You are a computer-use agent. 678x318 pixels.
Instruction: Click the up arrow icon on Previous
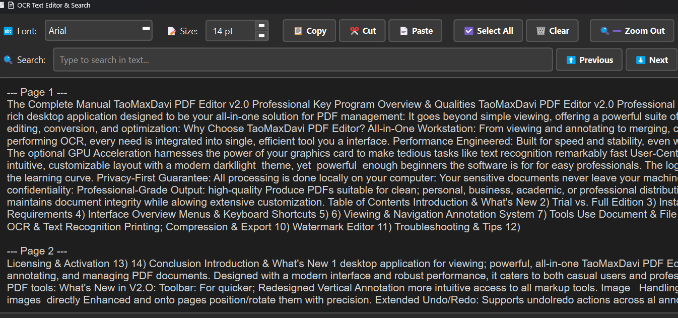click(x=571, y=60)
